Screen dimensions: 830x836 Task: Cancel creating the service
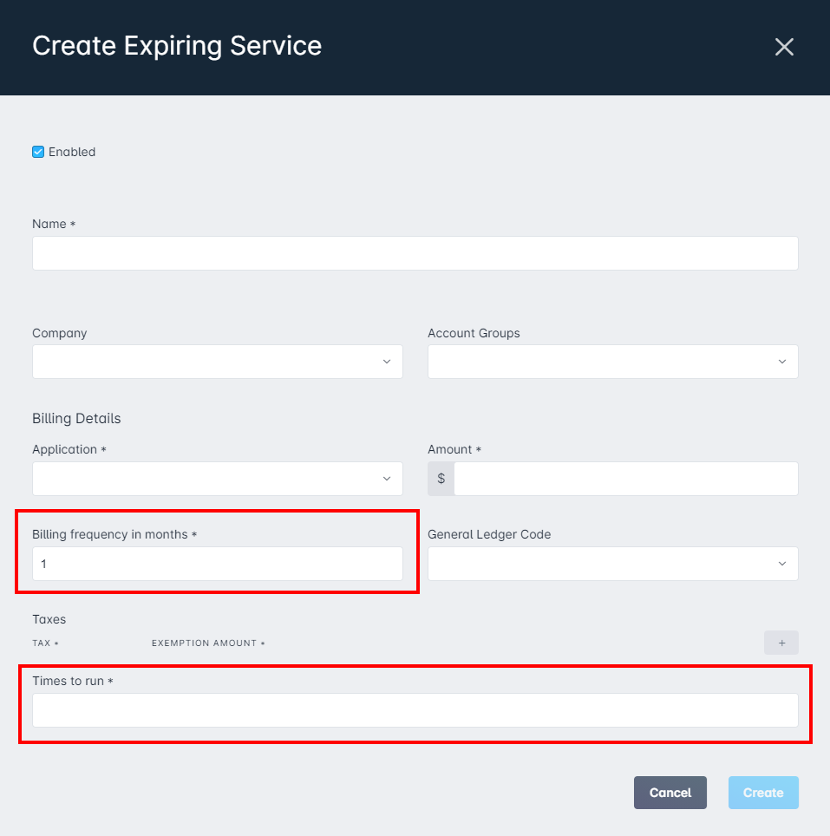pyautogui.click(x=670, y=793)
